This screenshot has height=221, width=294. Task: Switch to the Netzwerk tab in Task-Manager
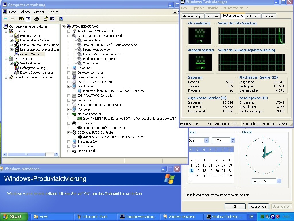point(253,16)
